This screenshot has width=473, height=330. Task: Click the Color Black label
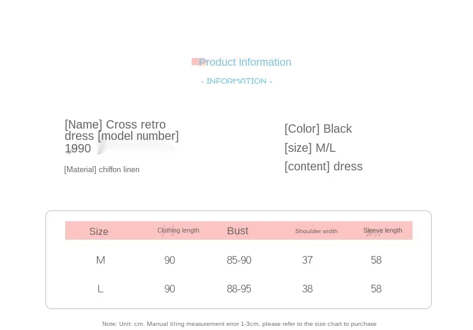319,129
